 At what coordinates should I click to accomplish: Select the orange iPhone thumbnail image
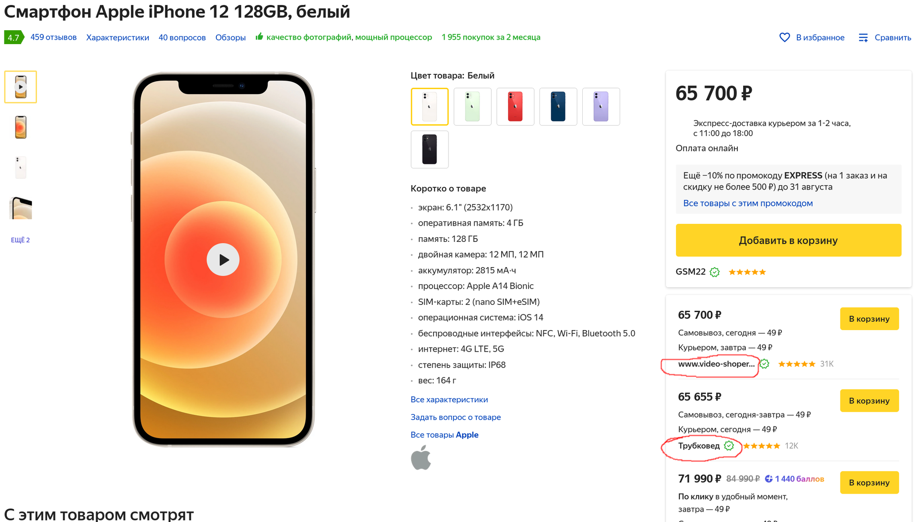coord(20,127)
